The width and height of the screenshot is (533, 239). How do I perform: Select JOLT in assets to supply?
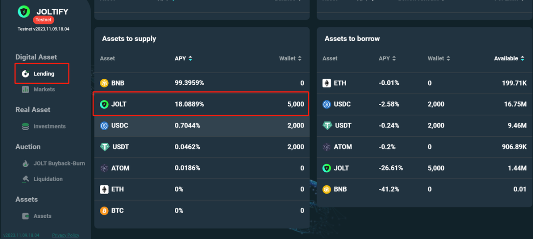click(202, 104)
